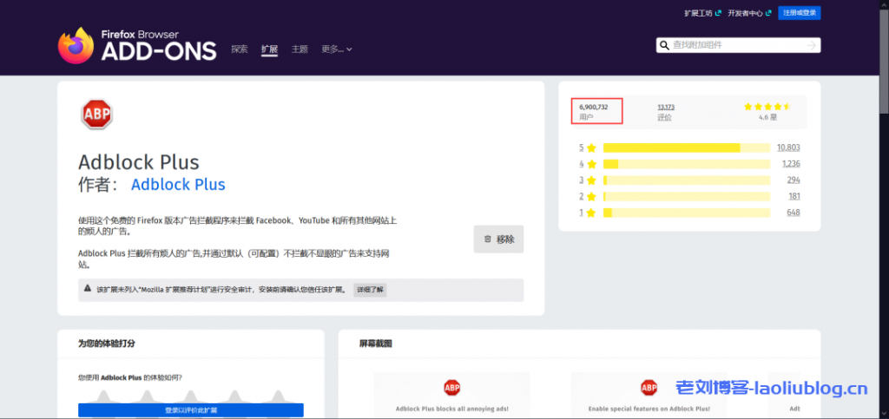Click the star icon in 5-star row
Image resolution: width=889 pixels, height=419 pixels.
[591, 147]
